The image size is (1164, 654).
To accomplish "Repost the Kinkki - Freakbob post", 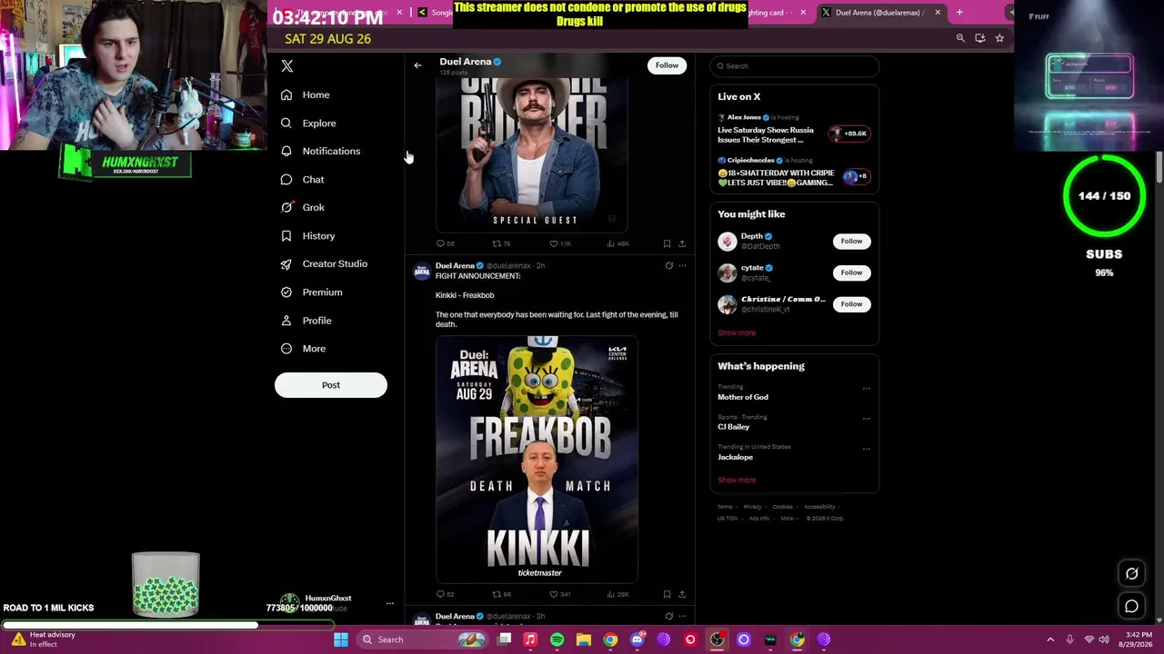I will [x=497, y=594].
